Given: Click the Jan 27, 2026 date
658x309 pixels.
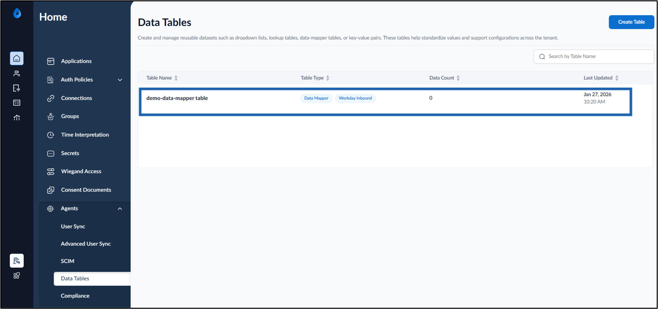Looking at the screenshot, I should (x=597, y=94).
